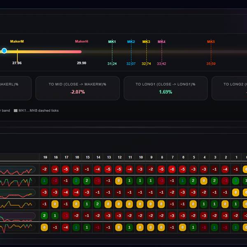
Task: Open the second row red-green sparkline
Action: 17,181
